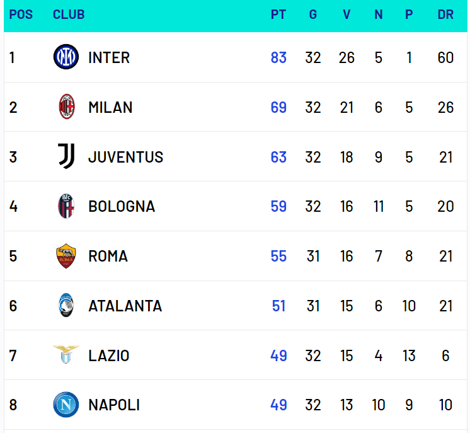This screenshot has width=470, height=433.
Task: Click Inter's 83 points value
Action: tap(278, 57)
